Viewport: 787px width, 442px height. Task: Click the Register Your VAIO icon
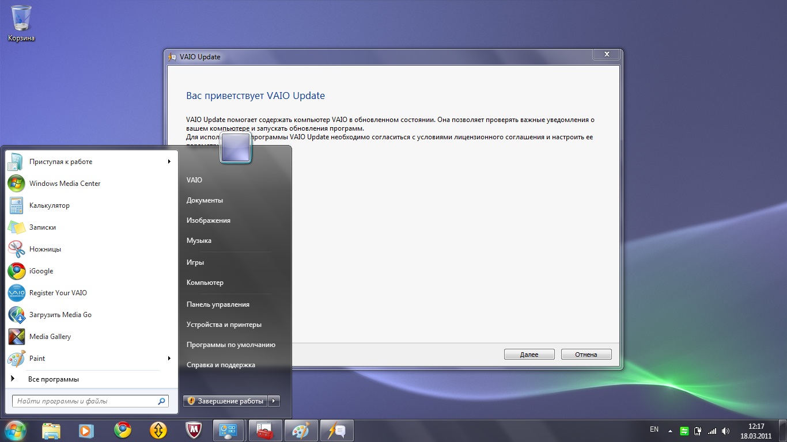pos(16,293)
